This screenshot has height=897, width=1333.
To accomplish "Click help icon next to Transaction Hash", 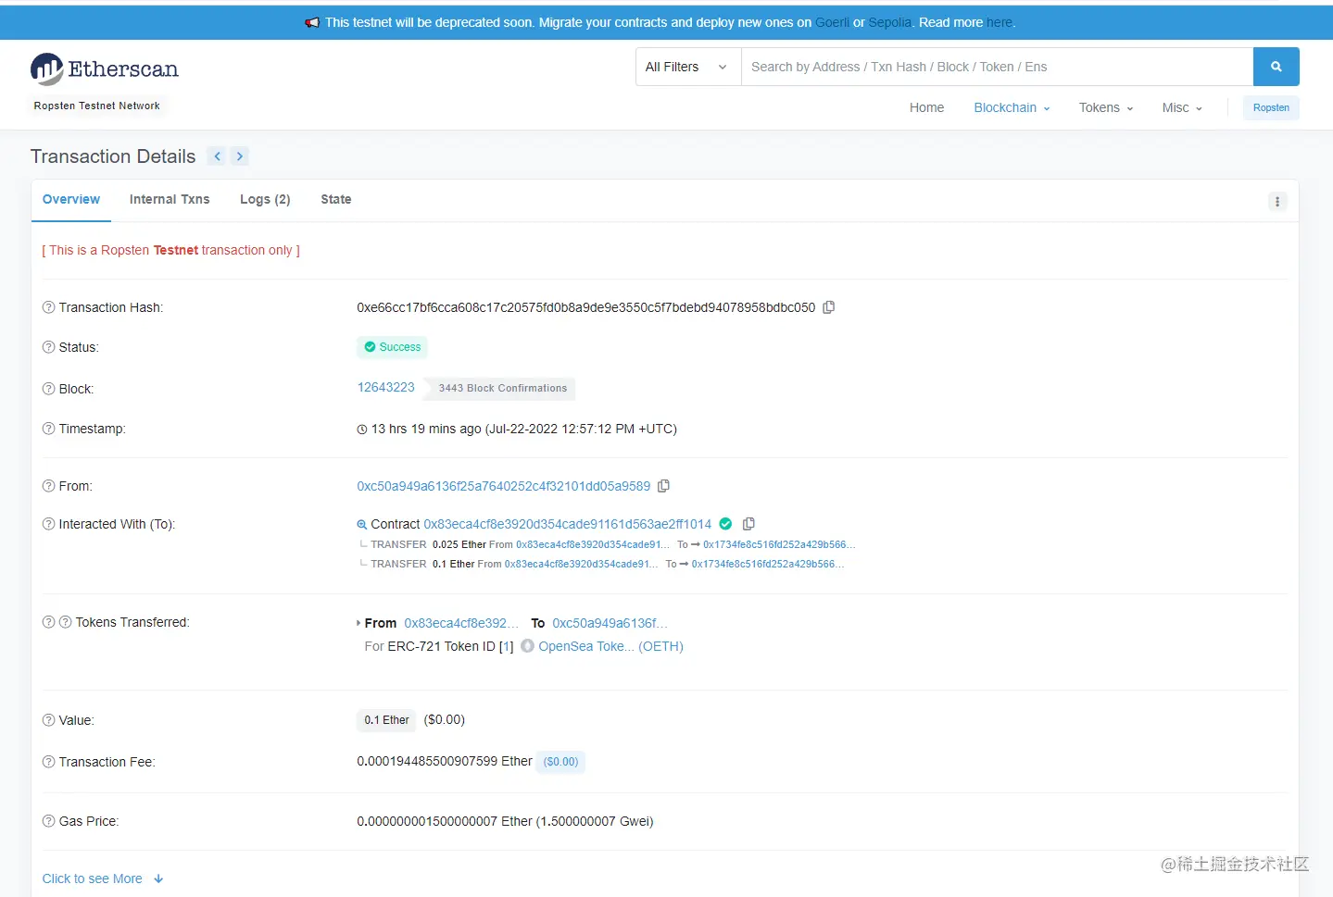I will [49, 307].
